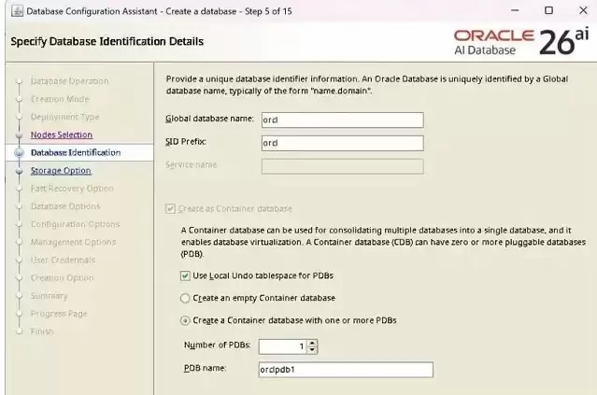
Task: Click the Creation Mode step
Action: pyautogui.click(x=60, y=99)
